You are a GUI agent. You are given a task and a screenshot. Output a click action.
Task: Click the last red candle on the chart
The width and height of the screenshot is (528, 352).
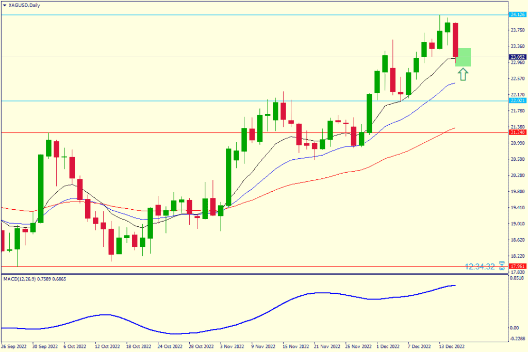point(455,40)
